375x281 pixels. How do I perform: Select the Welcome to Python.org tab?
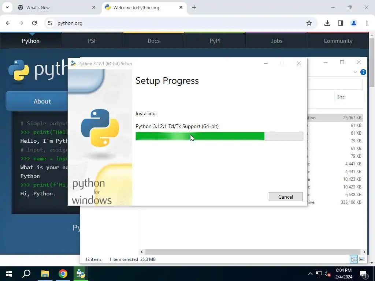144,7
